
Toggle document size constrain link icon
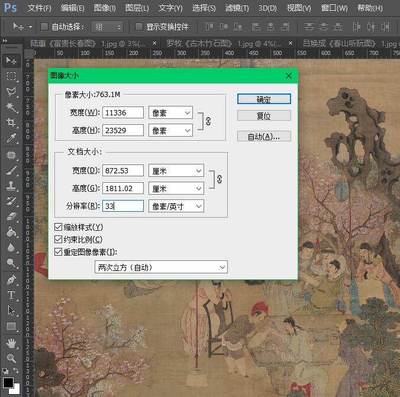(x=220, y=179)
